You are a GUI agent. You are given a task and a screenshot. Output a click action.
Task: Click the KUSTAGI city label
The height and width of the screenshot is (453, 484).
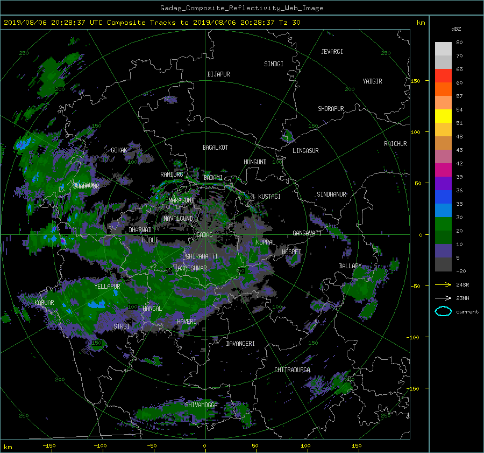click(269, 197)
